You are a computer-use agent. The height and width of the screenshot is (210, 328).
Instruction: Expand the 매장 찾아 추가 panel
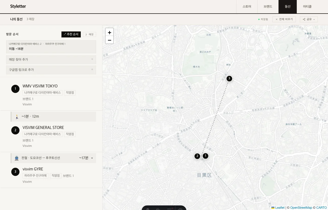pos(51,60)
